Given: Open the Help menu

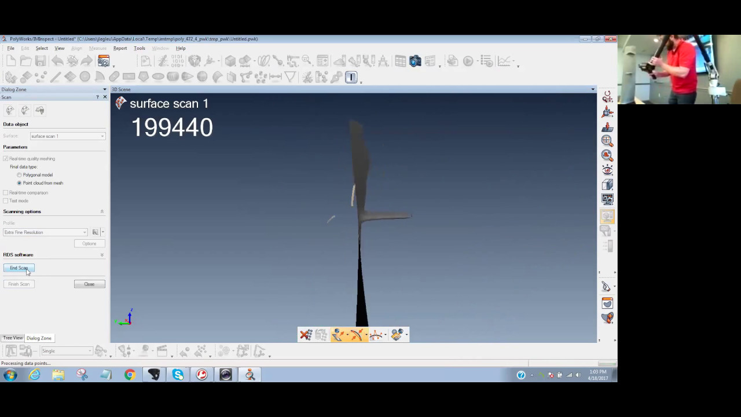Looking at the screenshot, I should [181, 48].
